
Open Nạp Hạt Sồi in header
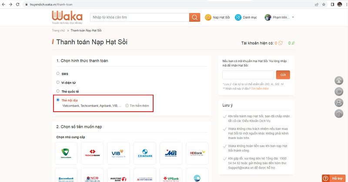[217, 17]
